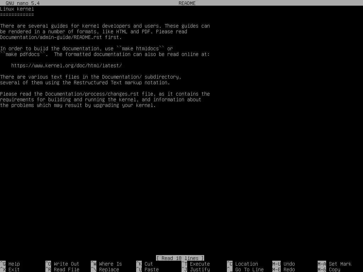Click the Write Out shortcut label

coord(66,264)
